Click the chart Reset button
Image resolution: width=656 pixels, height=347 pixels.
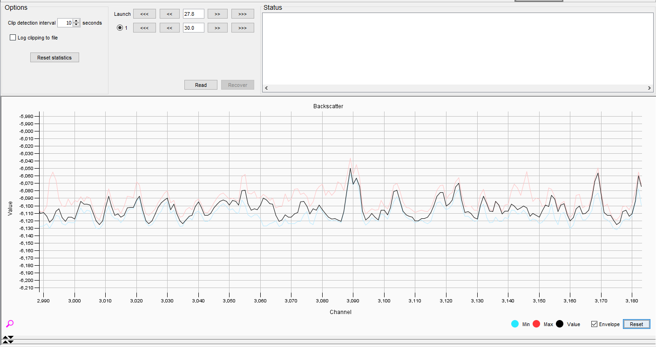[x=636, y=324]
